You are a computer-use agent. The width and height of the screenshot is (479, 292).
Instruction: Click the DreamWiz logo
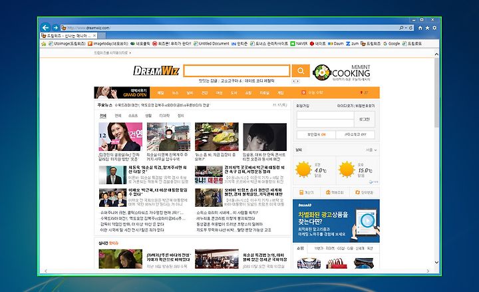coord(156,71)
